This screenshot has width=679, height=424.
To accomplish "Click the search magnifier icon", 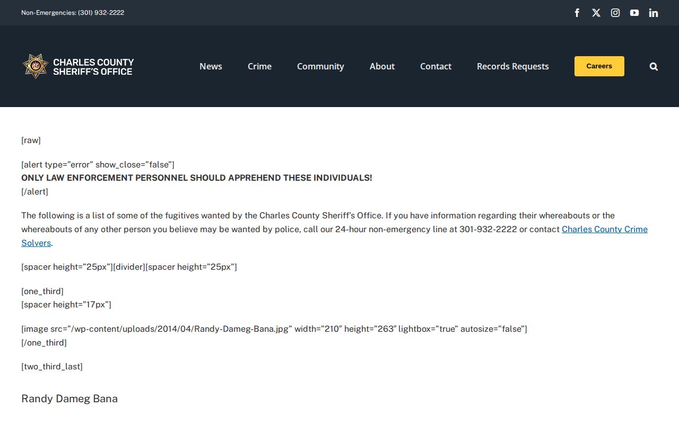I will (x=654, y=66).
